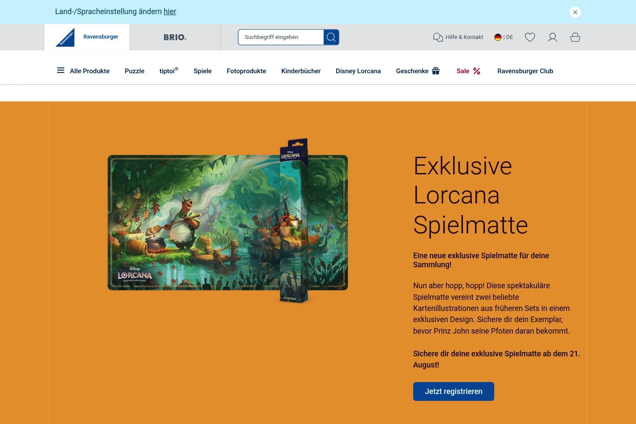The image size is (636, 424).
Task: Open Hilfe & Kontakt link text
Action: pyautogui.click(x=464, y=37)
